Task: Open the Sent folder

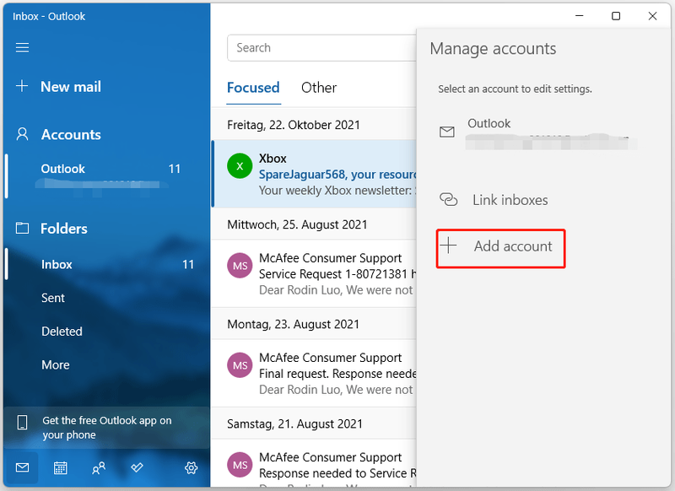Action: click(53, 298)
